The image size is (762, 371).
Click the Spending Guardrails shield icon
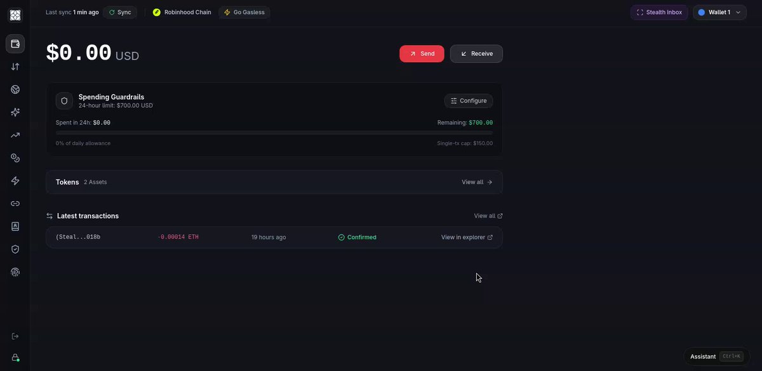[x=63, y=101]
